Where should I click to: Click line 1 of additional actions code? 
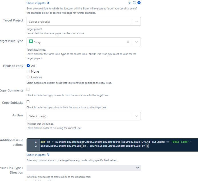click(115, 142)
